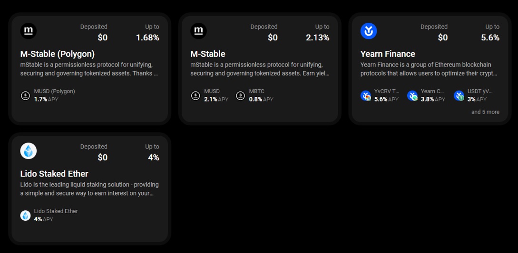Click the Yearn Finance logo icon
518x253 pixels.
coord(369,31)
